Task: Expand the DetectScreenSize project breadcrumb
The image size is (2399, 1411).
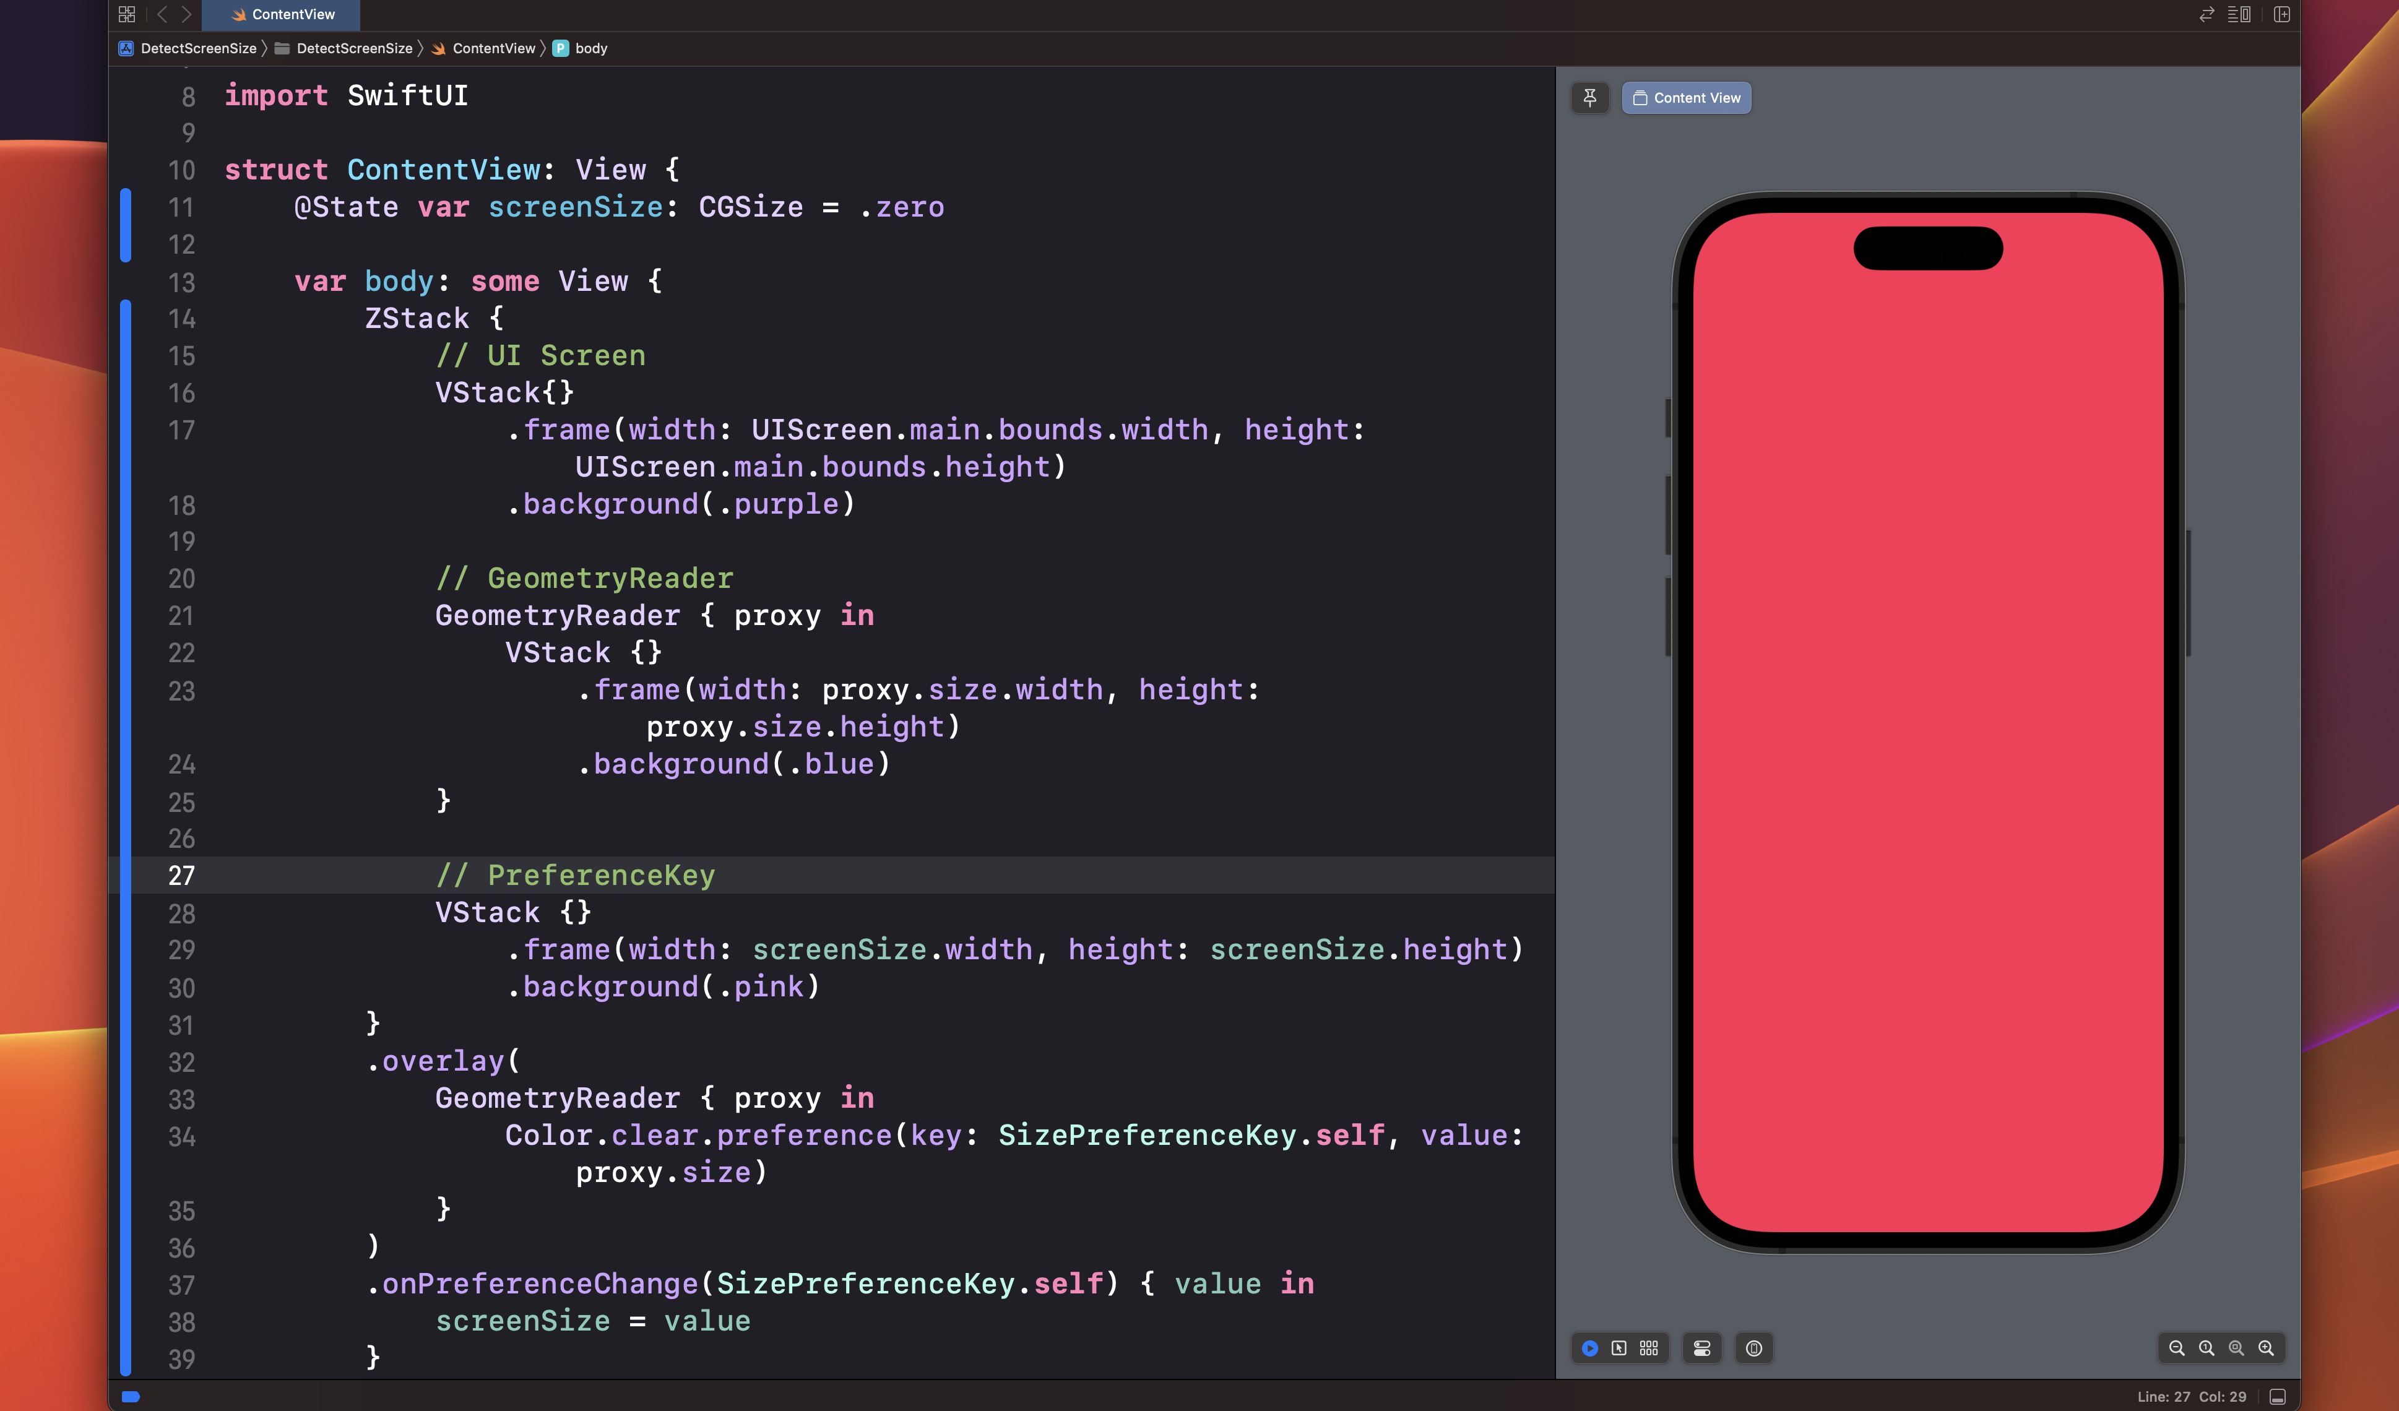Action: 197,47
